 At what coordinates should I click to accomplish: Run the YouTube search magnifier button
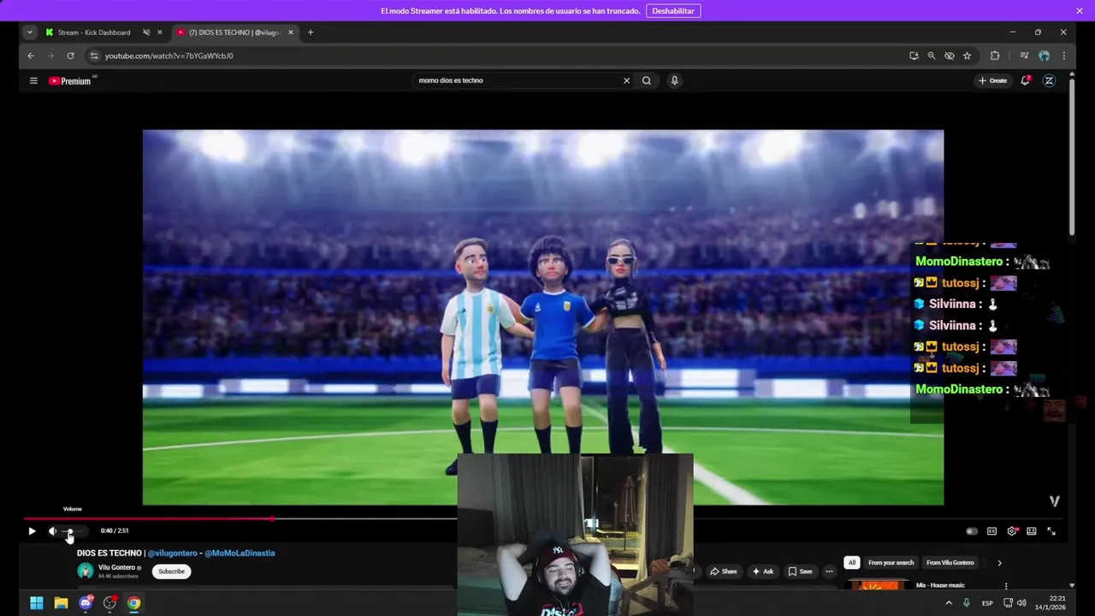647,80
